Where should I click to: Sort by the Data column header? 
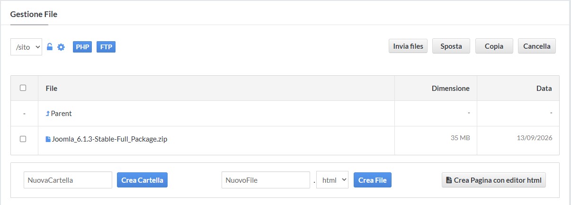click(x=544, y=88)
